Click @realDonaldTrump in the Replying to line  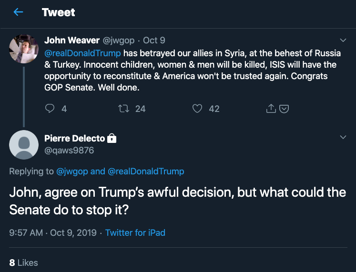[x=146, y=171]
